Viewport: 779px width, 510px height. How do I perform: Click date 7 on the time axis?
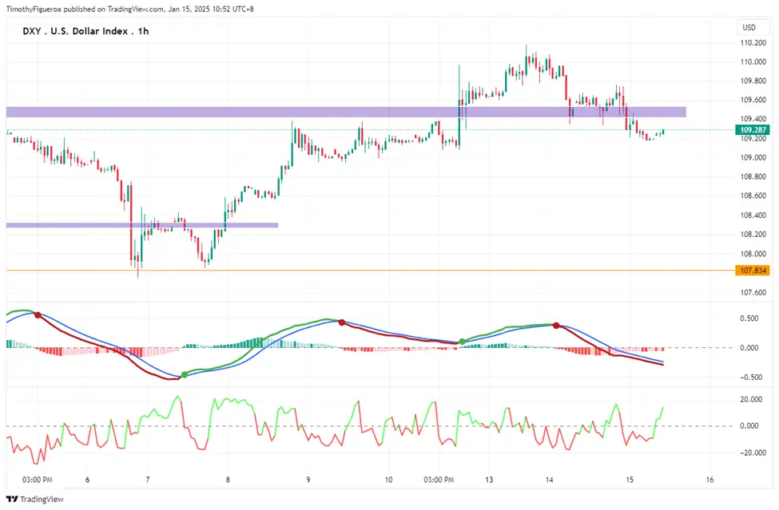point(148,480)
